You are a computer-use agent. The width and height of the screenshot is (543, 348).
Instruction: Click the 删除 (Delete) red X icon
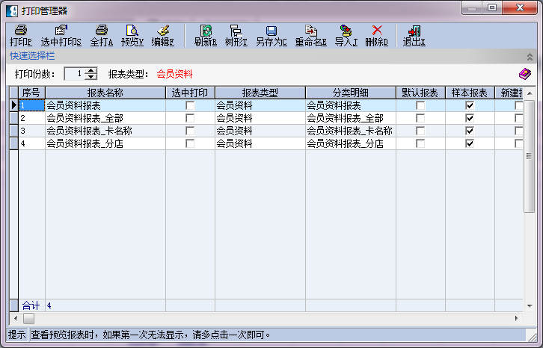[x=377, y=35]
